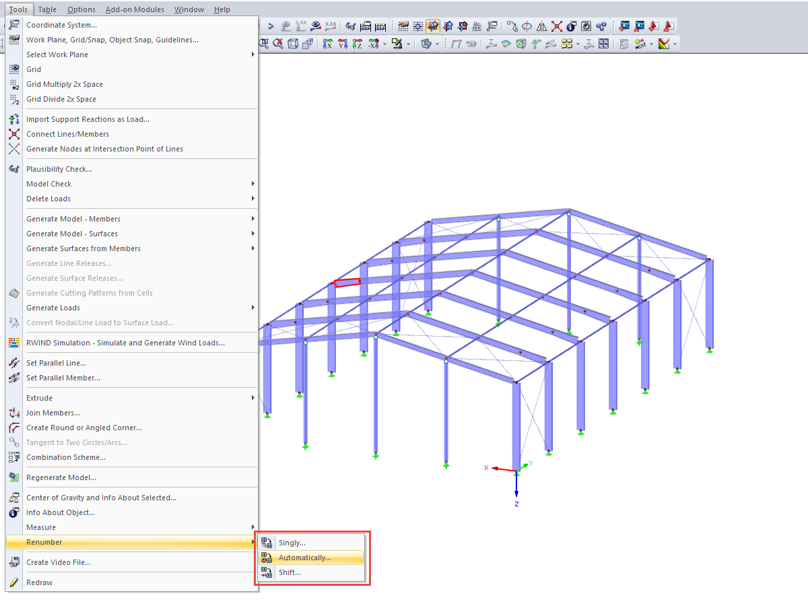
Task: Set view in Z direction
Action: (357, 44)
